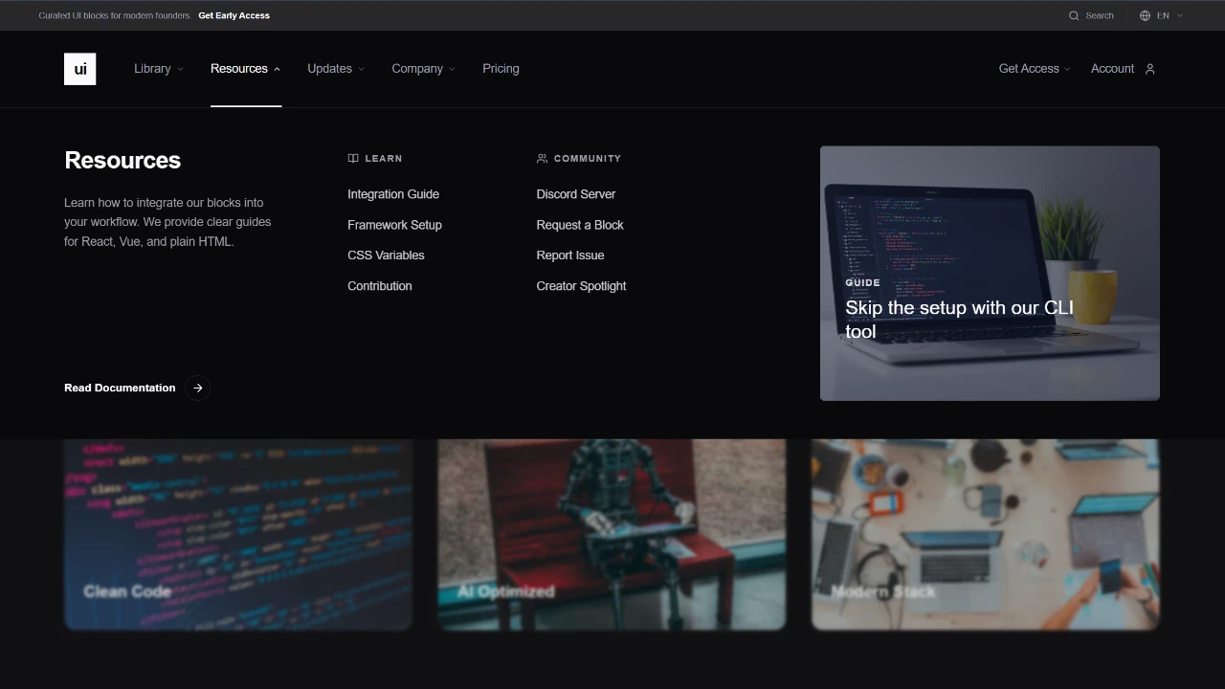
Task: Click the AI Optimized card
Action: click(612, 534)
